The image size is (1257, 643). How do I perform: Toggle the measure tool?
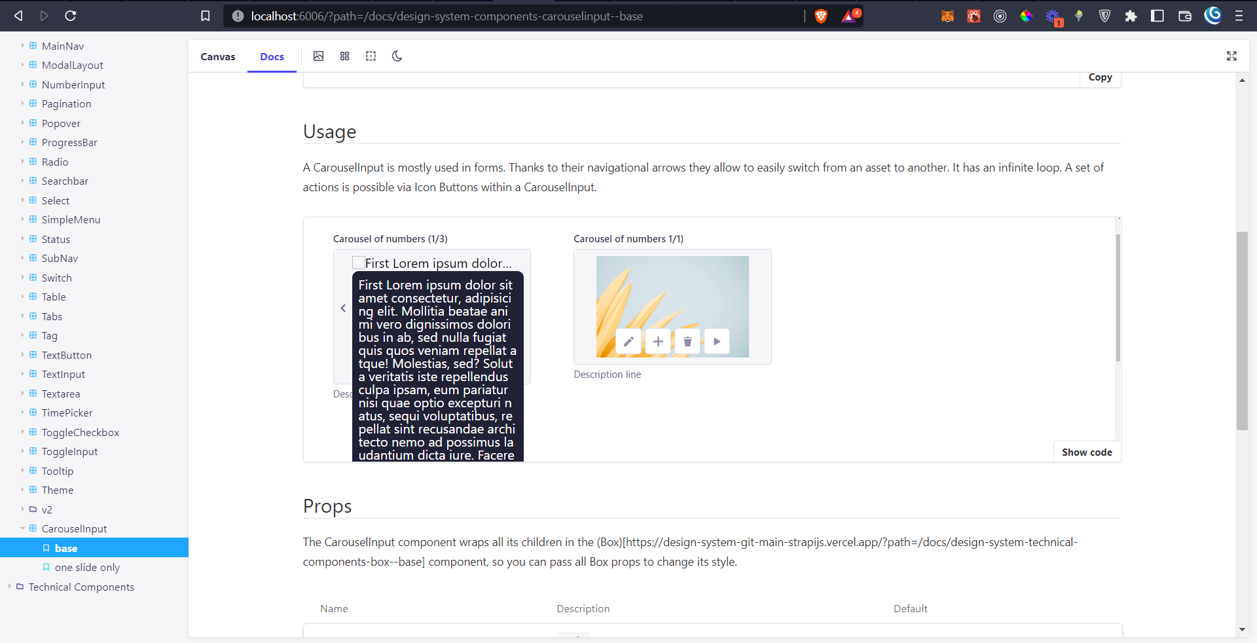[371, 56]
